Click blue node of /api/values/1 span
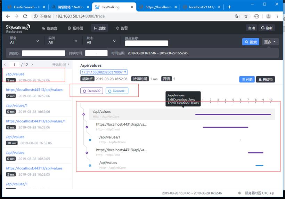This screenshot has height=199, width=285. [x=90, y=140]
